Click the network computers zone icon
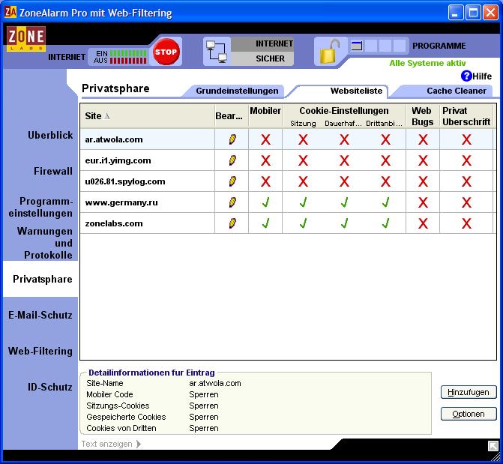Viewport: 503px width, 464px height. (217, 52)
